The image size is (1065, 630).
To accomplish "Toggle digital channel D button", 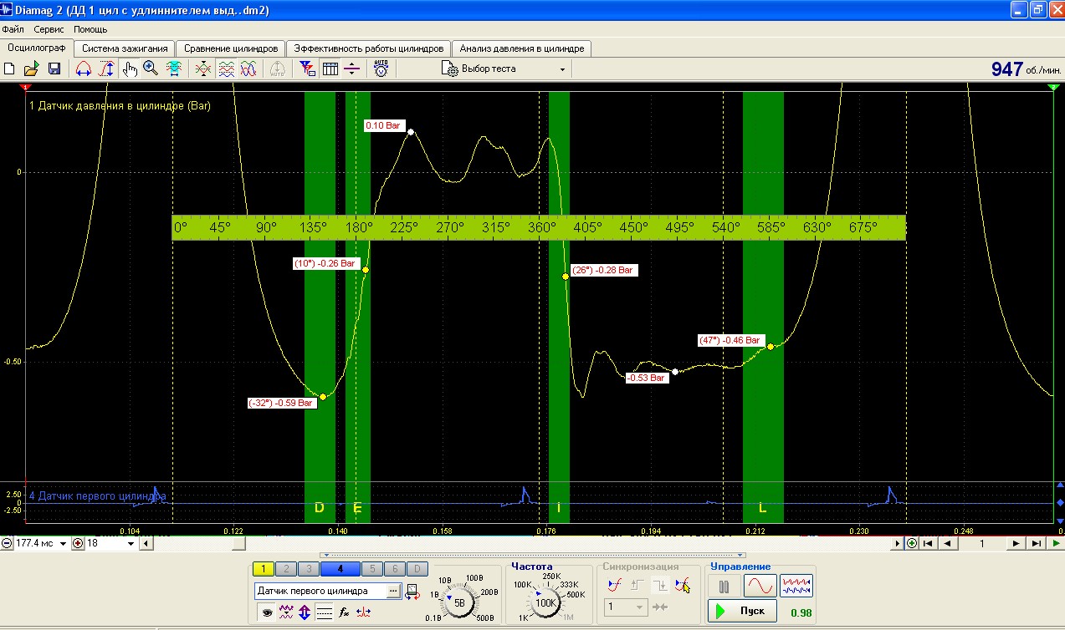I will tap(418, 569).
